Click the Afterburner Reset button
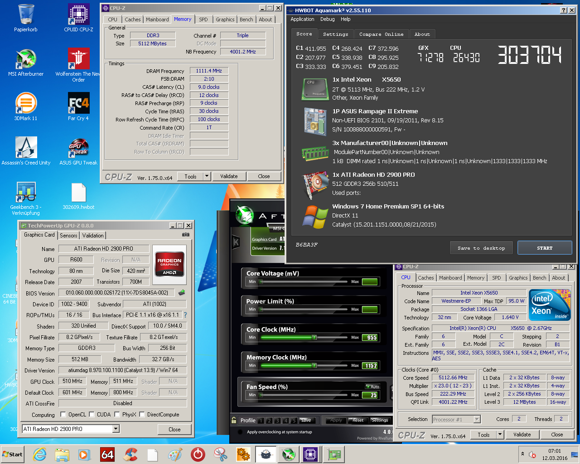 point(358,420)
